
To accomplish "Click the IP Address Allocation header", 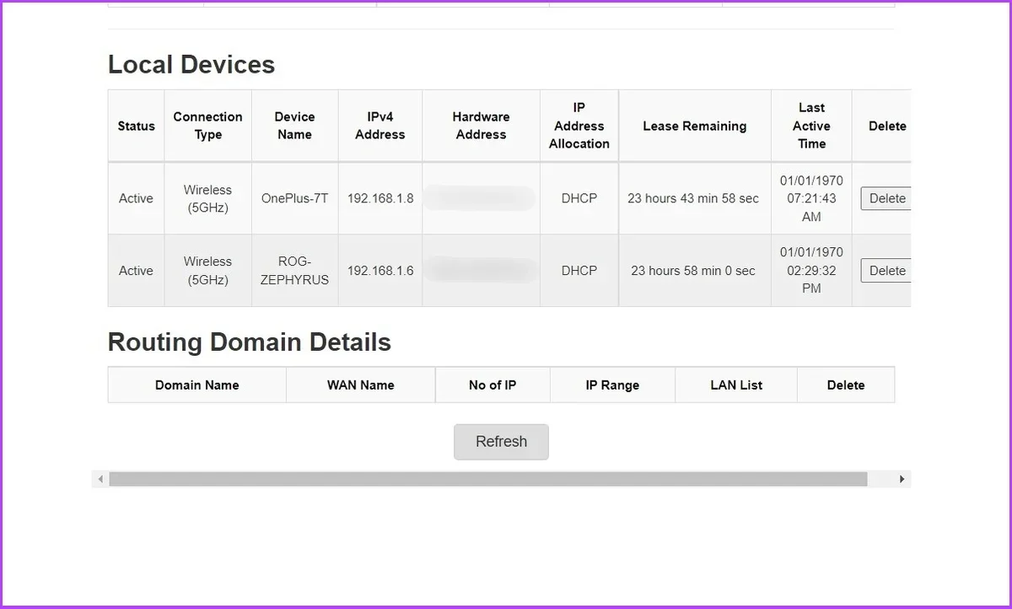I will point(579,126).
